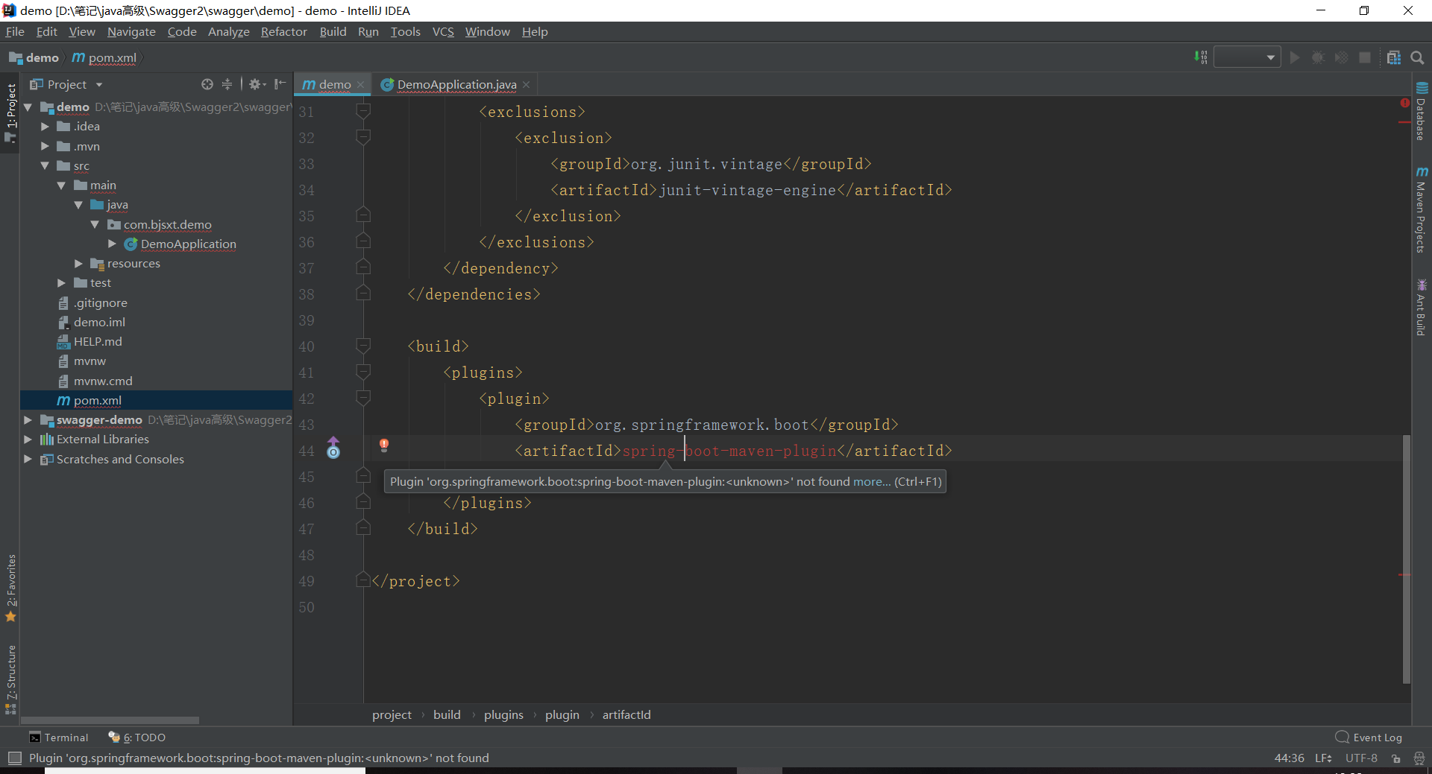The width and height of the screenshot is (1432, 774).
Task: Click the Run with Coverage icon
Action: pos(1341,57)
